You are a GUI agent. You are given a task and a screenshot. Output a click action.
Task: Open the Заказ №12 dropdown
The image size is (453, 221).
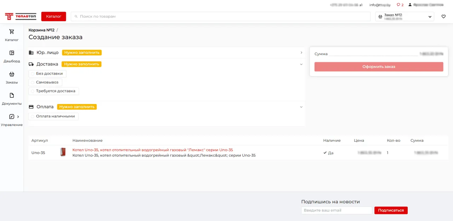(x=405, y=17)
